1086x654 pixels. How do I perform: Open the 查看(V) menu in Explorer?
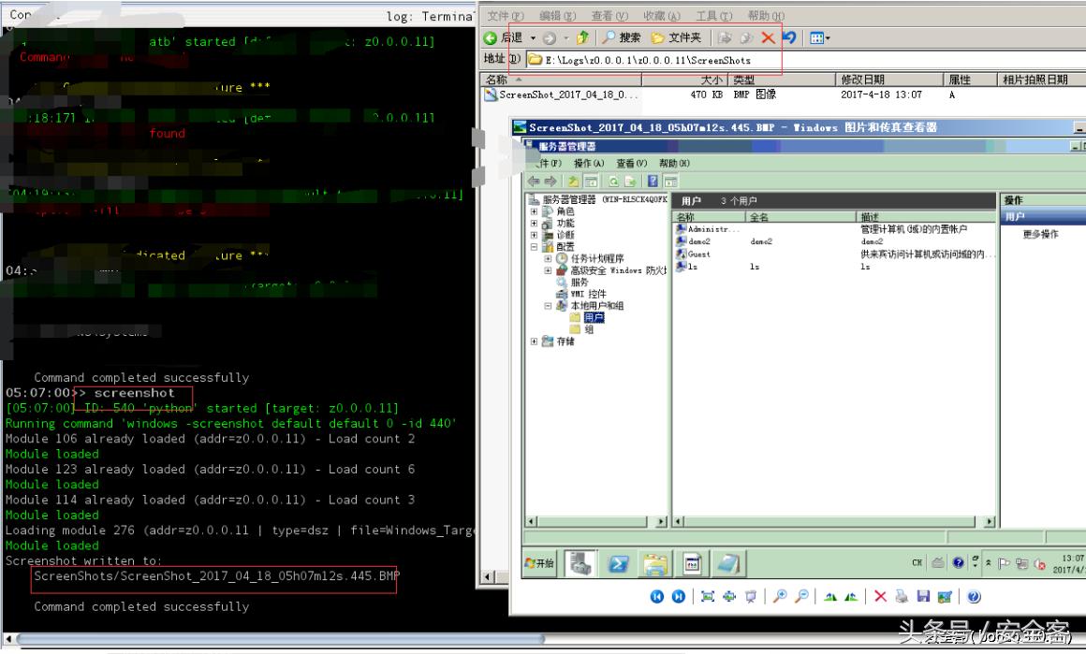(609, 16)
